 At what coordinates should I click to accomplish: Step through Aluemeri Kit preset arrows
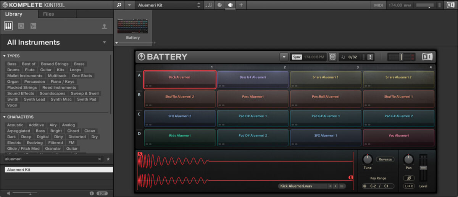point(198,5)
